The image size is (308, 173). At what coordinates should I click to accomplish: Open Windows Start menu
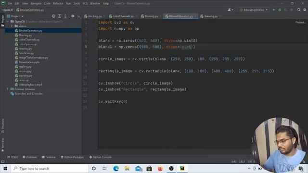5,169
